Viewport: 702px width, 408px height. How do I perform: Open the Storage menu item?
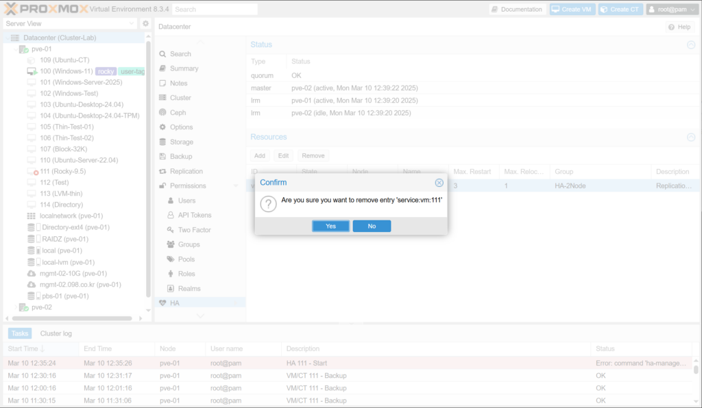point(181,142)
